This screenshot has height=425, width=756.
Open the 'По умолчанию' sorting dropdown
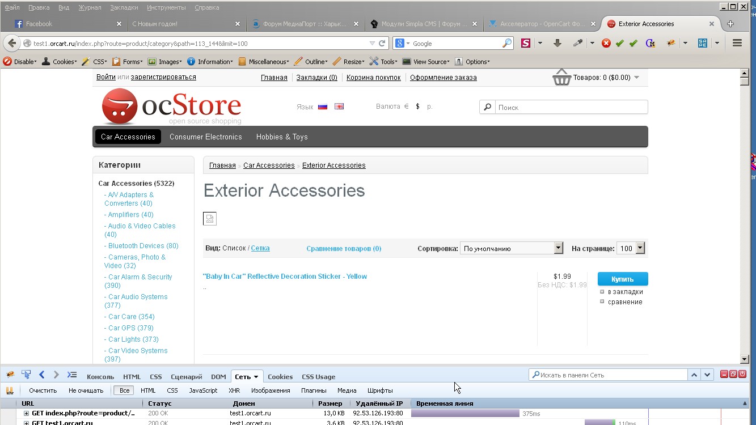512,248
